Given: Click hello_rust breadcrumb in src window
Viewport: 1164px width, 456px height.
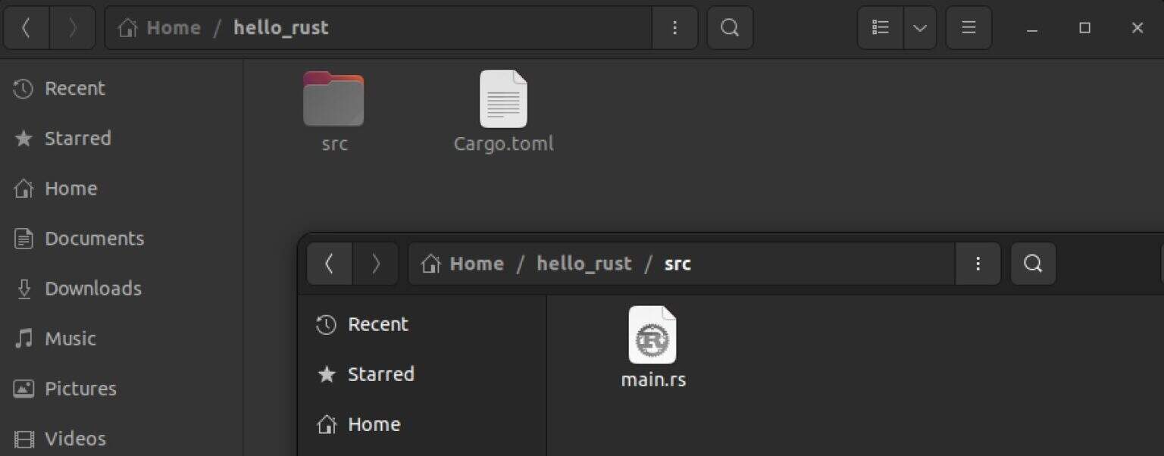Looking at the screenshot, I should coord(584,264).
